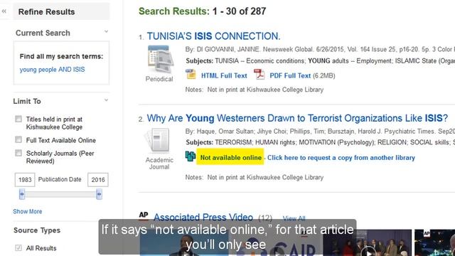Click the left publication date slider handle
This screenshot has height=256, width=455.
pos(22,194)
